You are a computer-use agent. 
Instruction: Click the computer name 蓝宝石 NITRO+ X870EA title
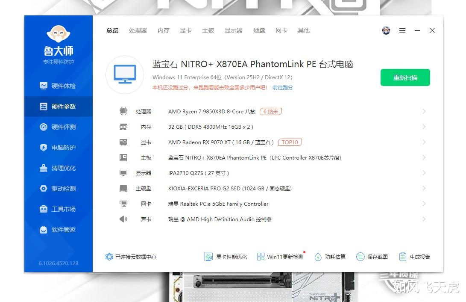252,64
